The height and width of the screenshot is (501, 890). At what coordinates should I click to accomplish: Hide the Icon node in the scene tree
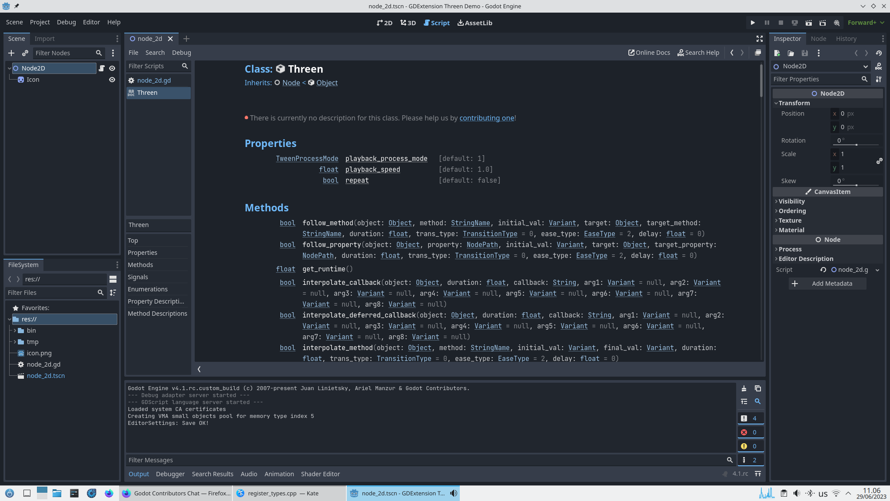click(x=112, y=80)
